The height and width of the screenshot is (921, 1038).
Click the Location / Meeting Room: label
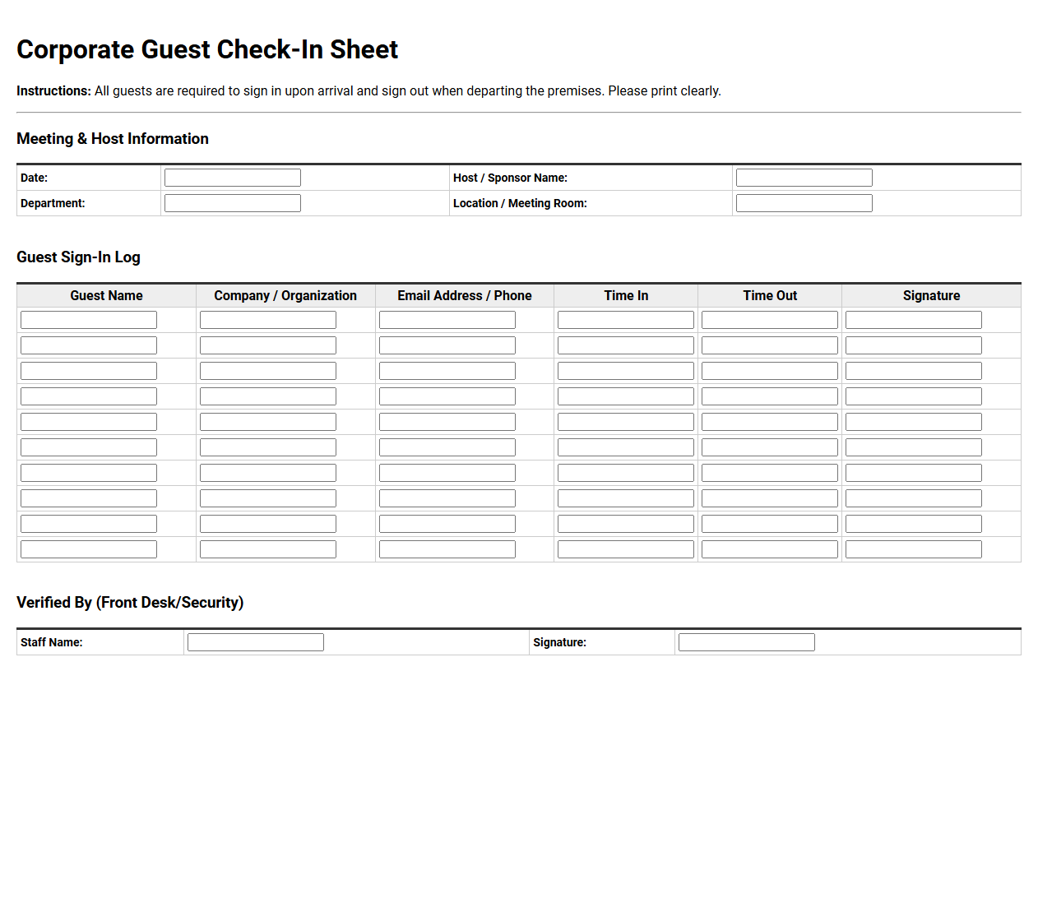point(520,203)
